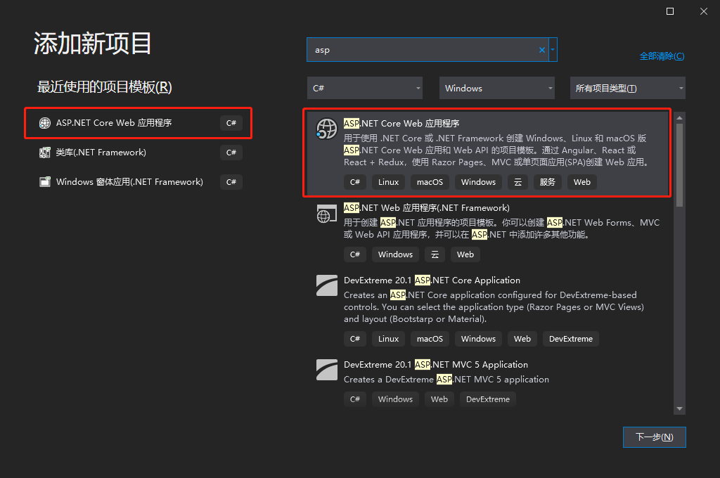Image resolution: width=720 pixels, height=478 pixels.
Task: Click the template list scrollbar thumb
Action: click(x=680, y=165)
